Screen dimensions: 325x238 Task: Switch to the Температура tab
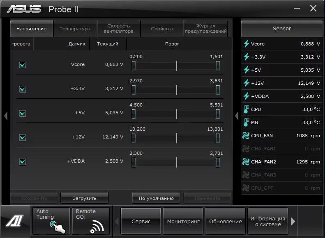click(x=75, y=29)
